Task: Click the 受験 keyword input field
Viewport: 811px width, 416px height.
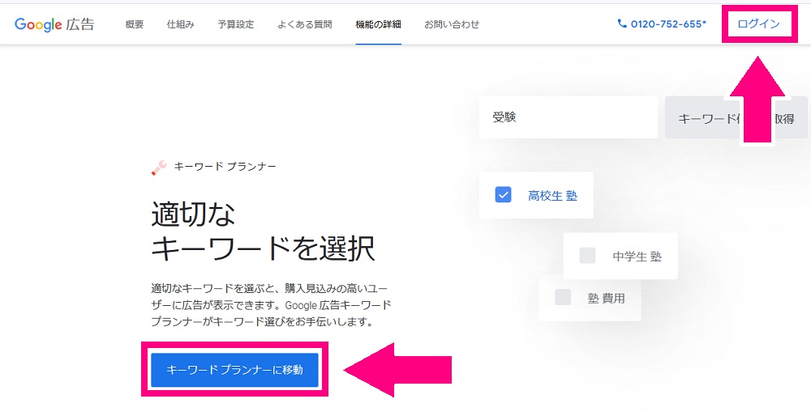Action: tap(569, 117)
